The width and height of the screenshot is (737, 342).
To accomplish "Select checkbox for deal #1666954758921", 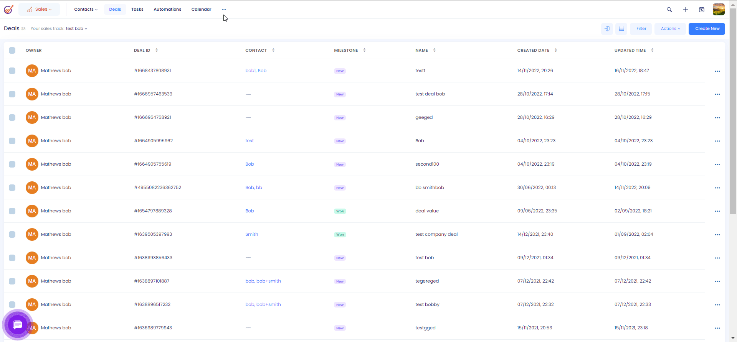I will pyautogui.click(x=12, y=117).
